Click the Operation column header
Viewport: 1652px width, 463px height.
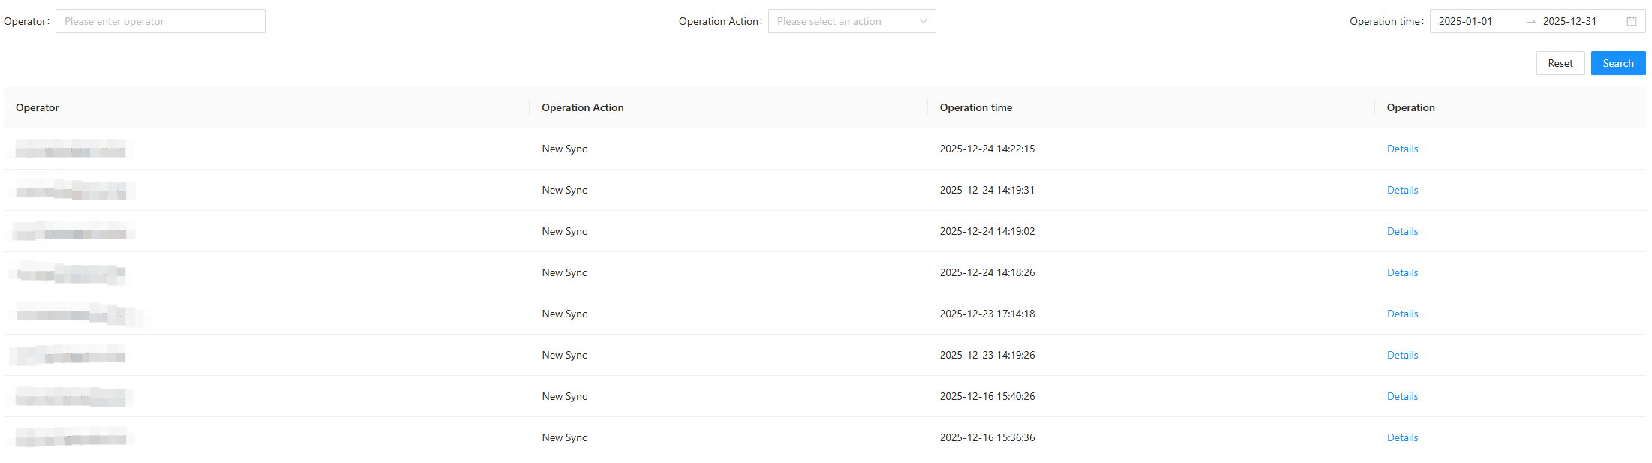coord(1410,107)
